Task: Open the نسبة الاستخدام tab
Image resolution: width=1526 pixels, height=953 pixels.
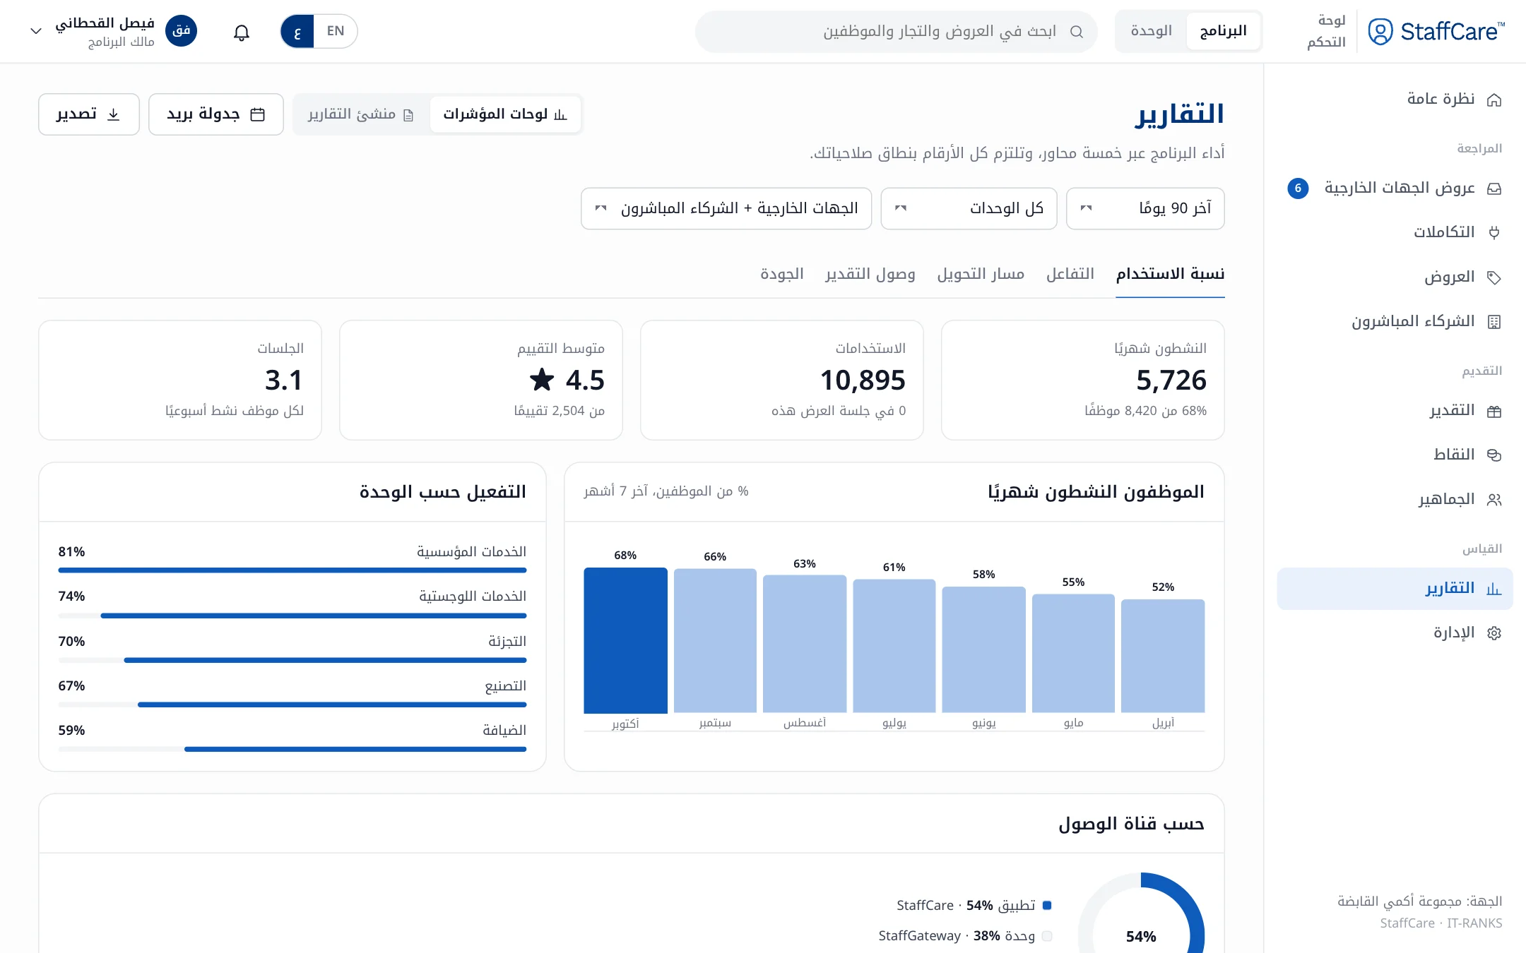Action: tap(1170, 274)
